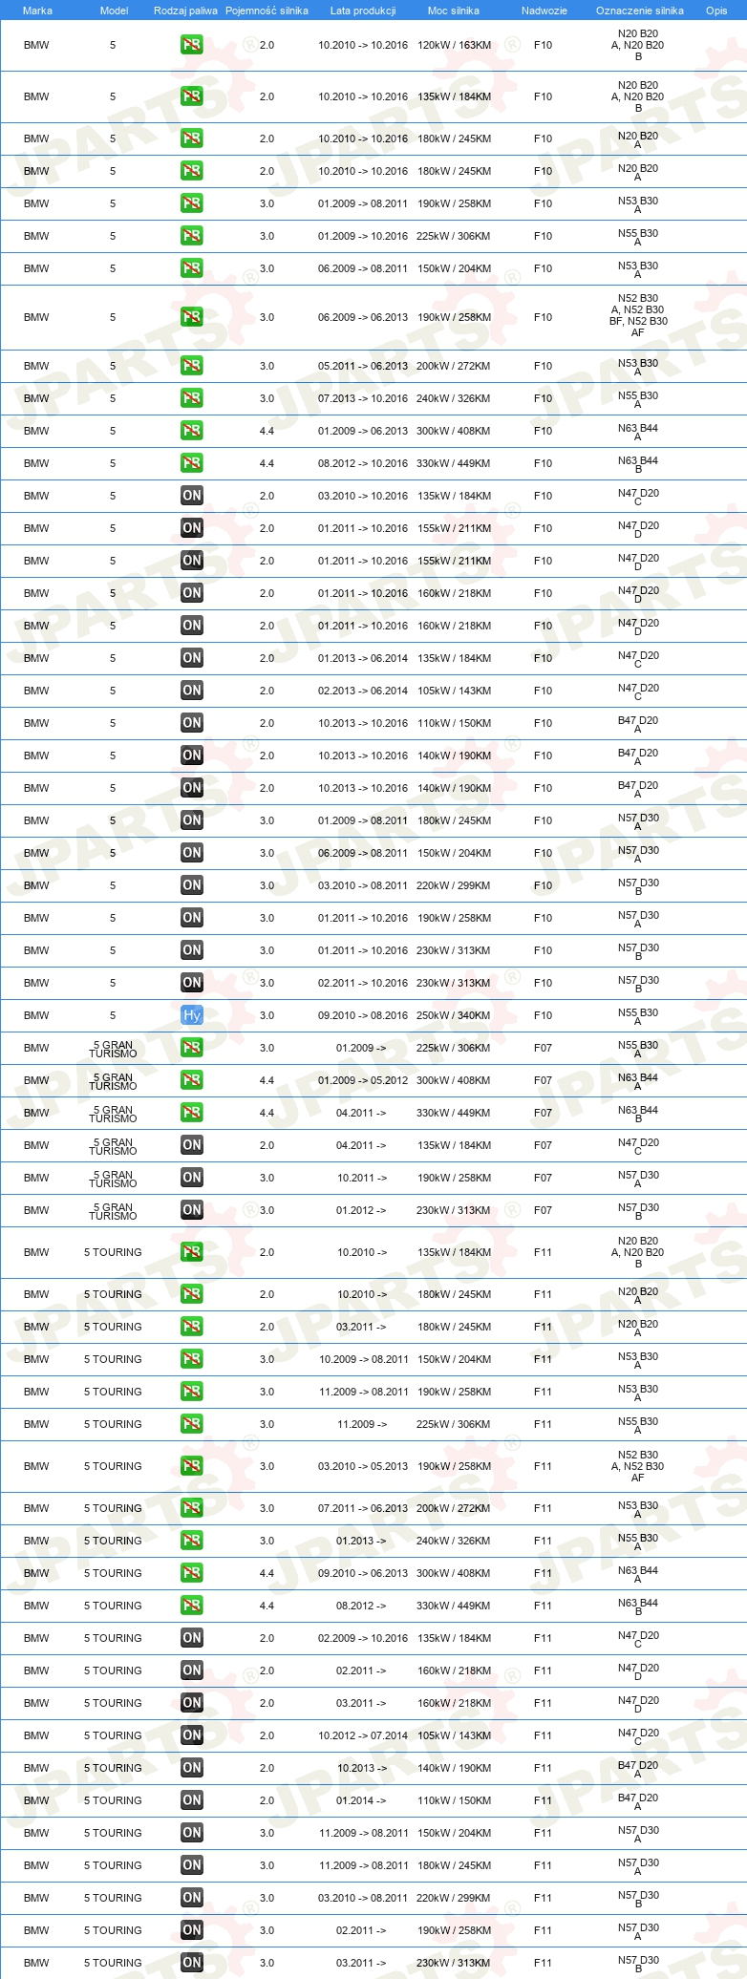Click the diesel ON icon in the Gran Turismo 135kW / 184KM row
747x1979 pixels.
(192, 1145)
